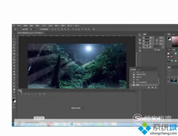Select the Gradient tool

click(x=14, y=69)
